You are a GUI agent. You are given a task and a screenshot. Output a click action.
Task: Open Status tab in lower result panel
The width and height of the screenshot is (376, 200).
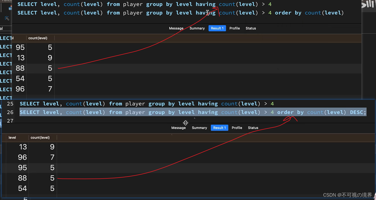click(x=253, y=128)
